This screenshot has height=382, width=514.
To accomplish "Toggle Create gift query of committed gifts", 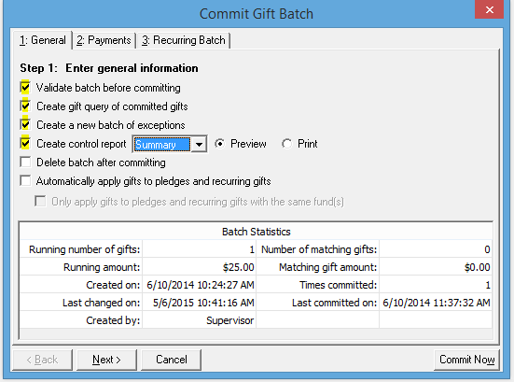I will tap(25, 106).
